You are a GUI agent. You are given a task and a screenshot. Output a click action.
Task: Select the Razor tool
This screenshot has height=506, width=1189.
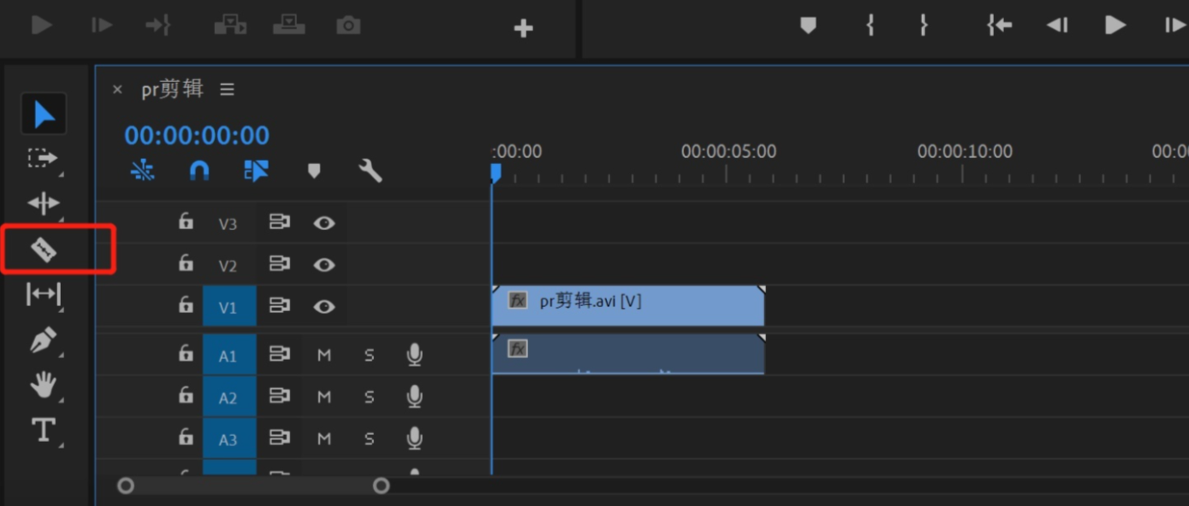tap(44, 250)
